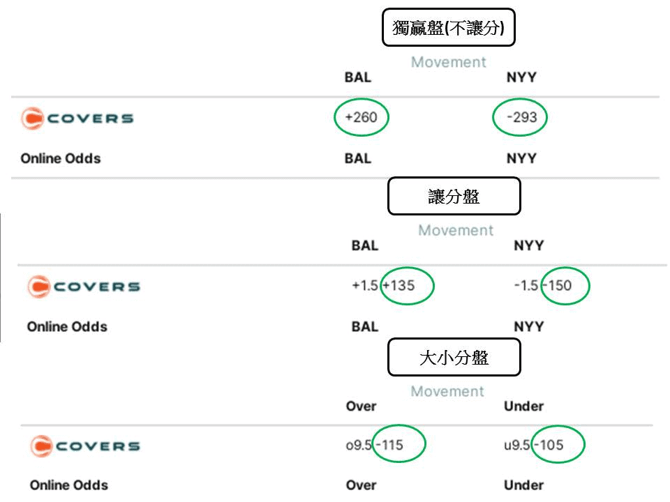Click the 大小分盤 section label
The height and width of the screenshot is (502, 670).
tap(454, 356)
